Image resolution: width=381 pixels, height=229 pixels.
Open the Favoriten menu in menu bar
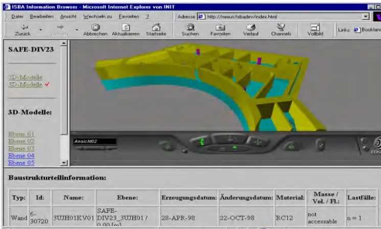coord(128,16)
